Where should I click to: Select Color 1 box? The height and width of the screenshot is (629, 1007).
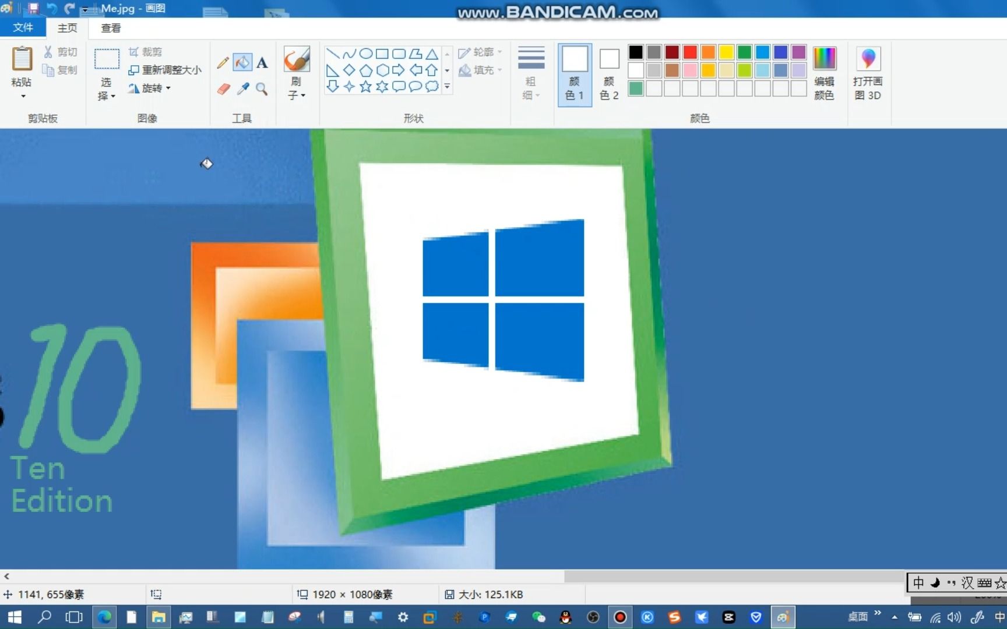pos(575,74)
